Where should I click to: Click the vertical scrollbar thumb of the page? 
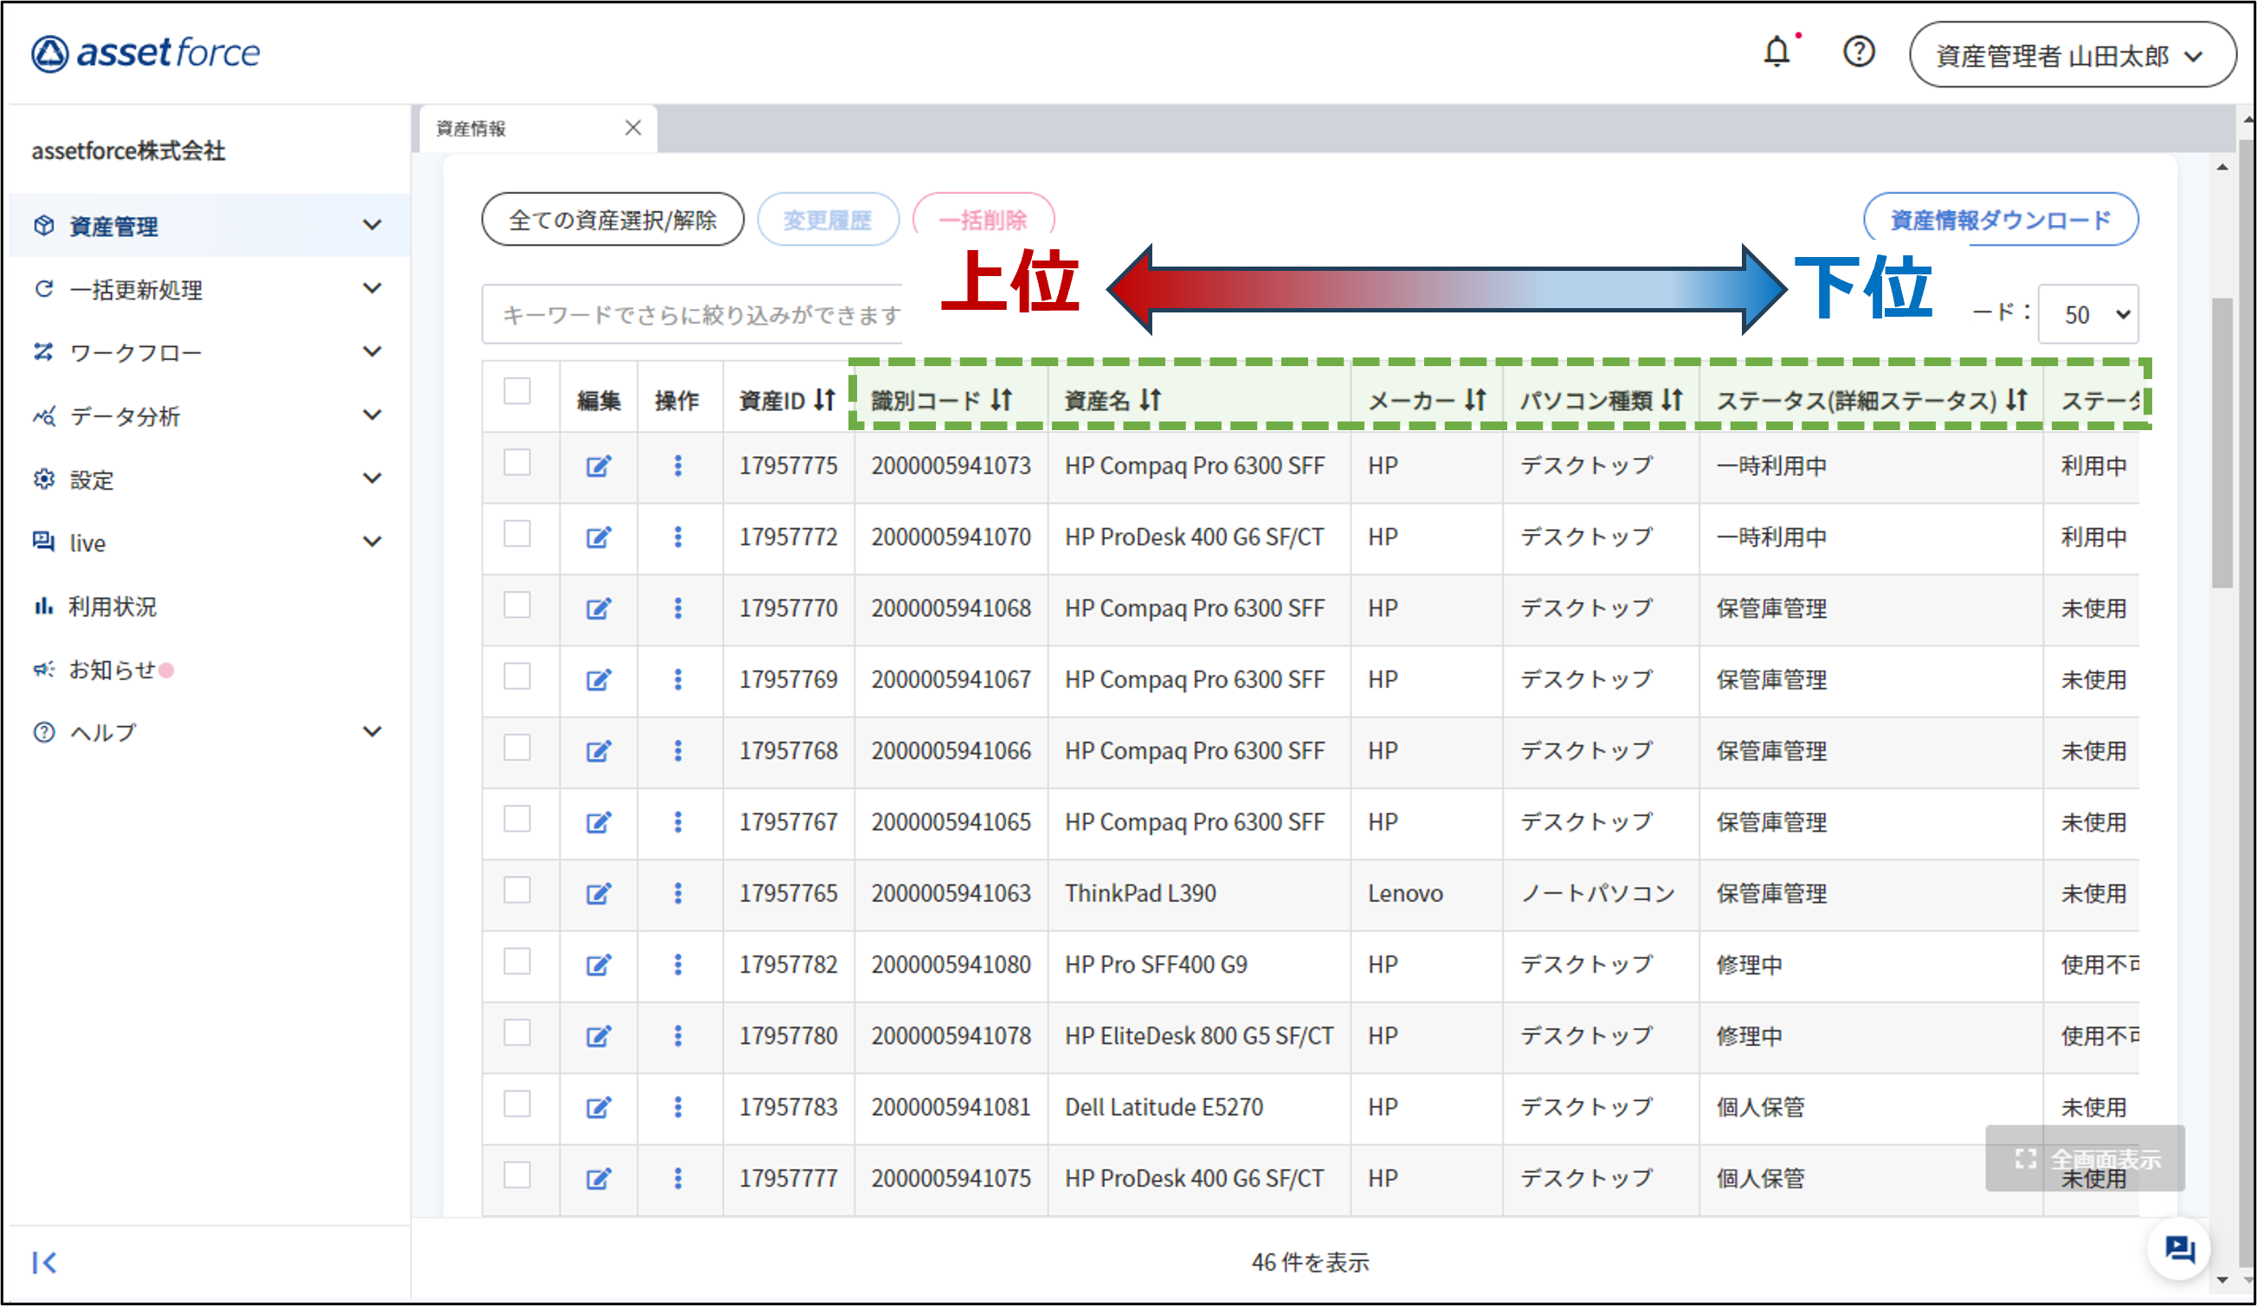click(2223, 442)
